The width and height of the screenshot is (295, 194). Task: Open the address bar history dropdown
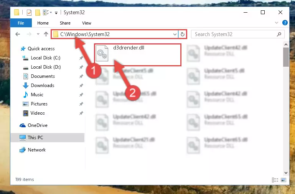pyautogui.click(x=175, y=35)
